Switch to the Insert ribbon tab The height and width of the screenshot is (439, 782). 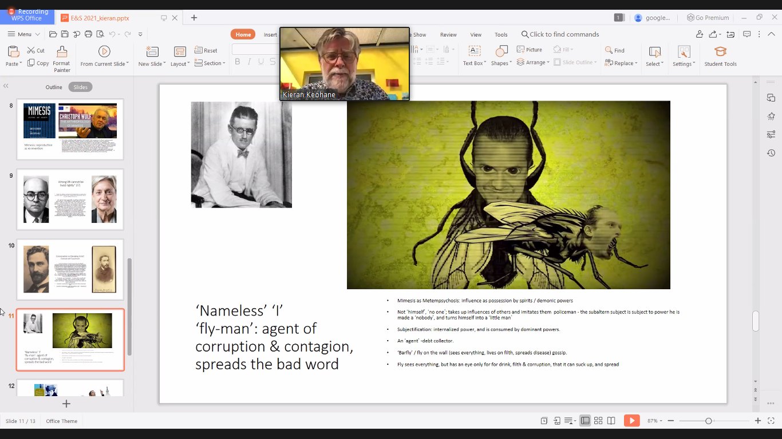click(x=270, y=34)
